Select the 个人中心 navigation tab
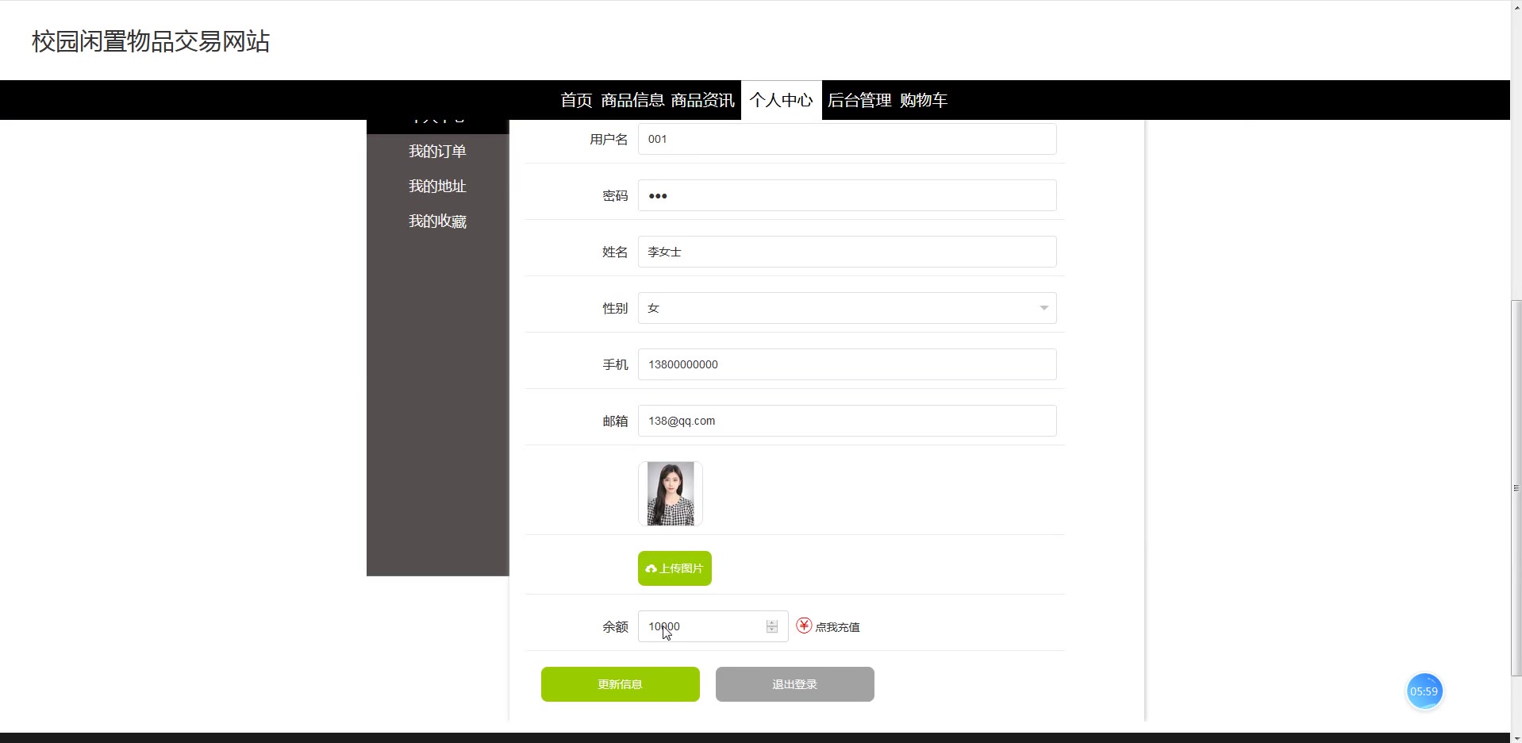Viewport: 1522px width, 743px height. point(782,100)
